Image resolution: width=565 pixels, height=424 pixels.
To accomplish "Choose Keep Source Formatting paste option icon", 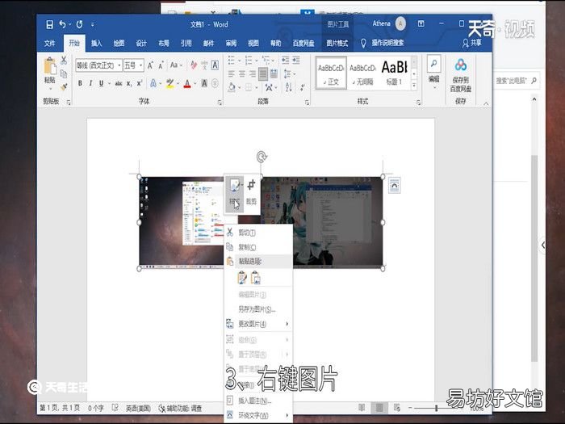I will point(242,278).
